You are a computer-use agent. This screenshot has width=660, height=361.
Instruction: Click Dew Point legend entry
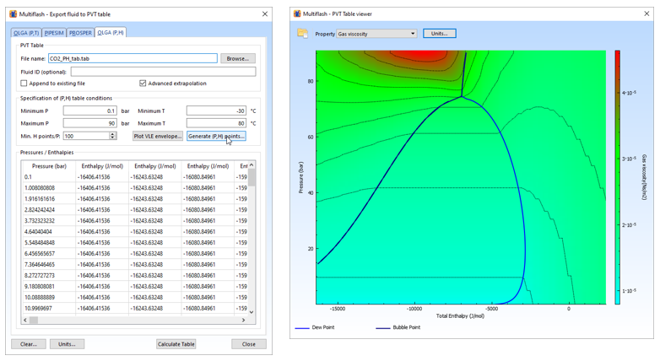[315, 327]
